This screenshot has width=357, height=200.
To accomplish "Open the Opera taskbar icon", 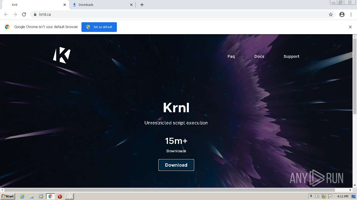I will [60, 196].
